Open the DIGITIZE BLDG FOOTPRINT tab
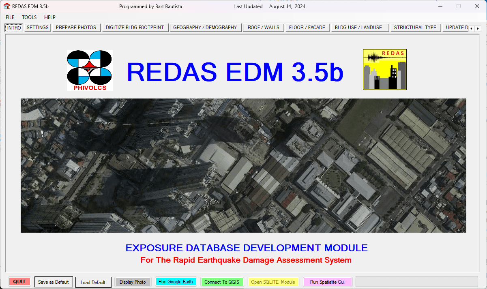This screenshot has width=487, height=289. coord(135,28)
